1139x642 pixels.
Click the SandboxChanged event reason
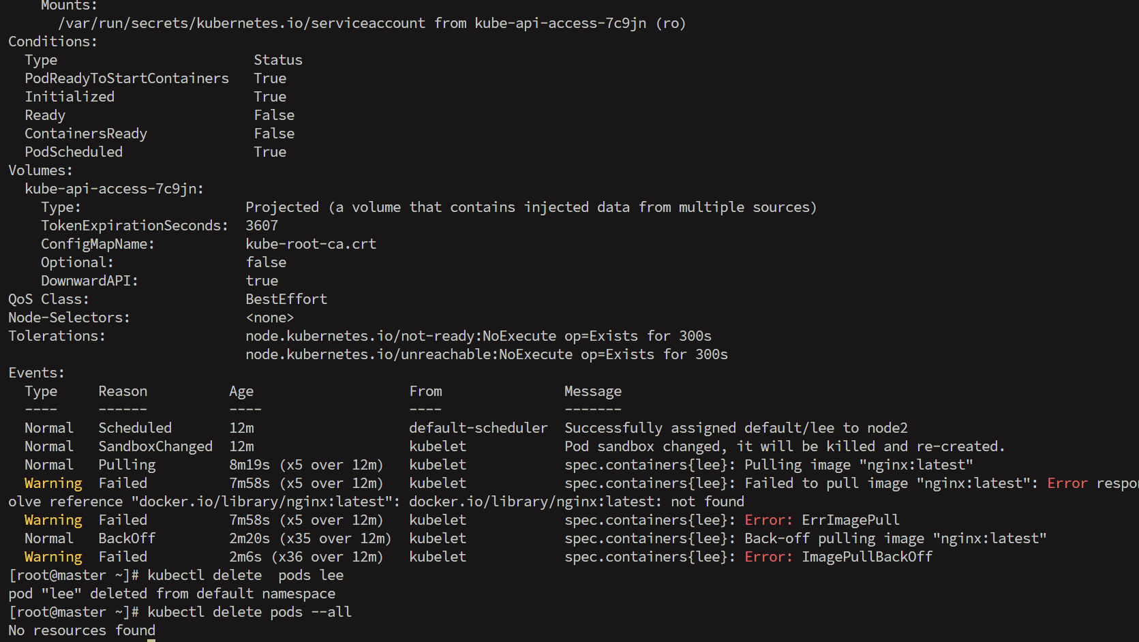(155, 446)
